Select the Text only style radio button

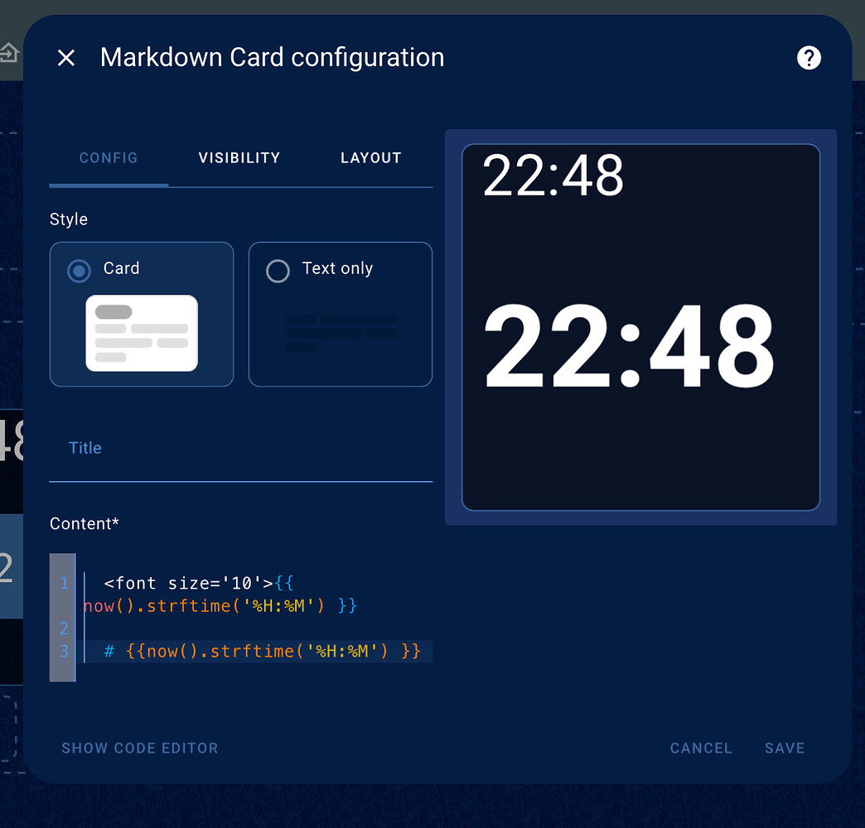click(x=278, y=271)
